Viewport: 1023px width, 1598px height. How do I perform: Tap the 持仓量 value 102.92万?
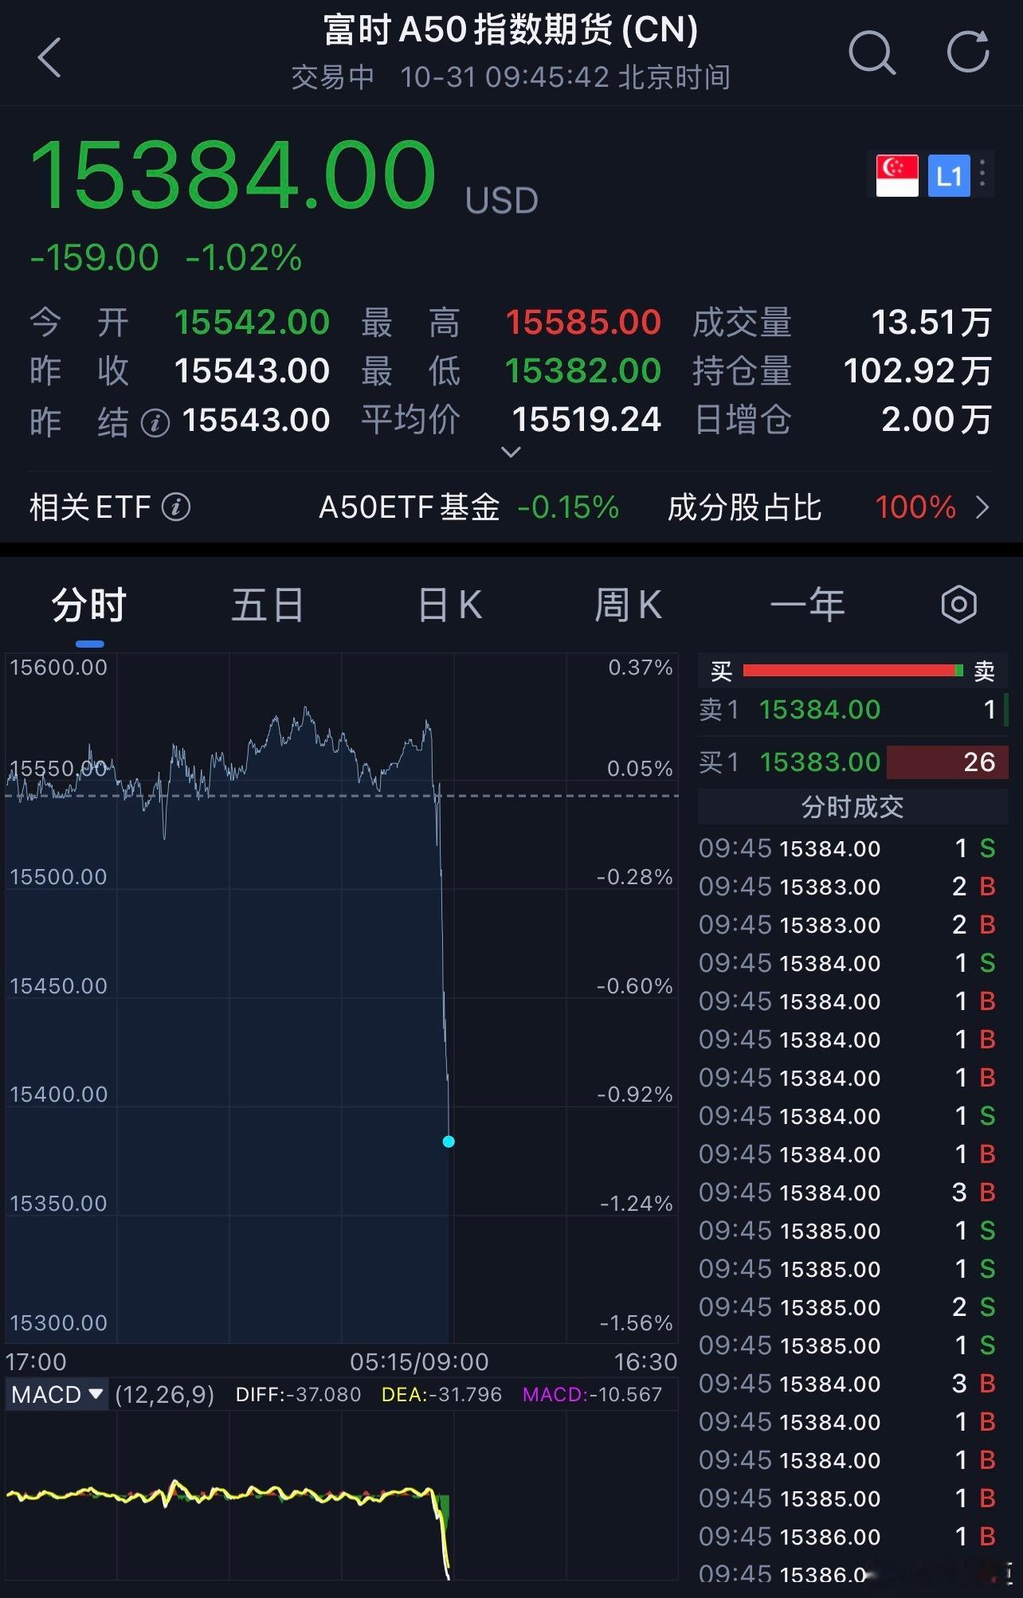point(918,371)
